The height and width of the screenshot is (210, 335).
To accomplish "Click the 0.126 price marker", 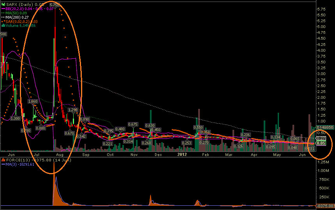I will [238, 146].
